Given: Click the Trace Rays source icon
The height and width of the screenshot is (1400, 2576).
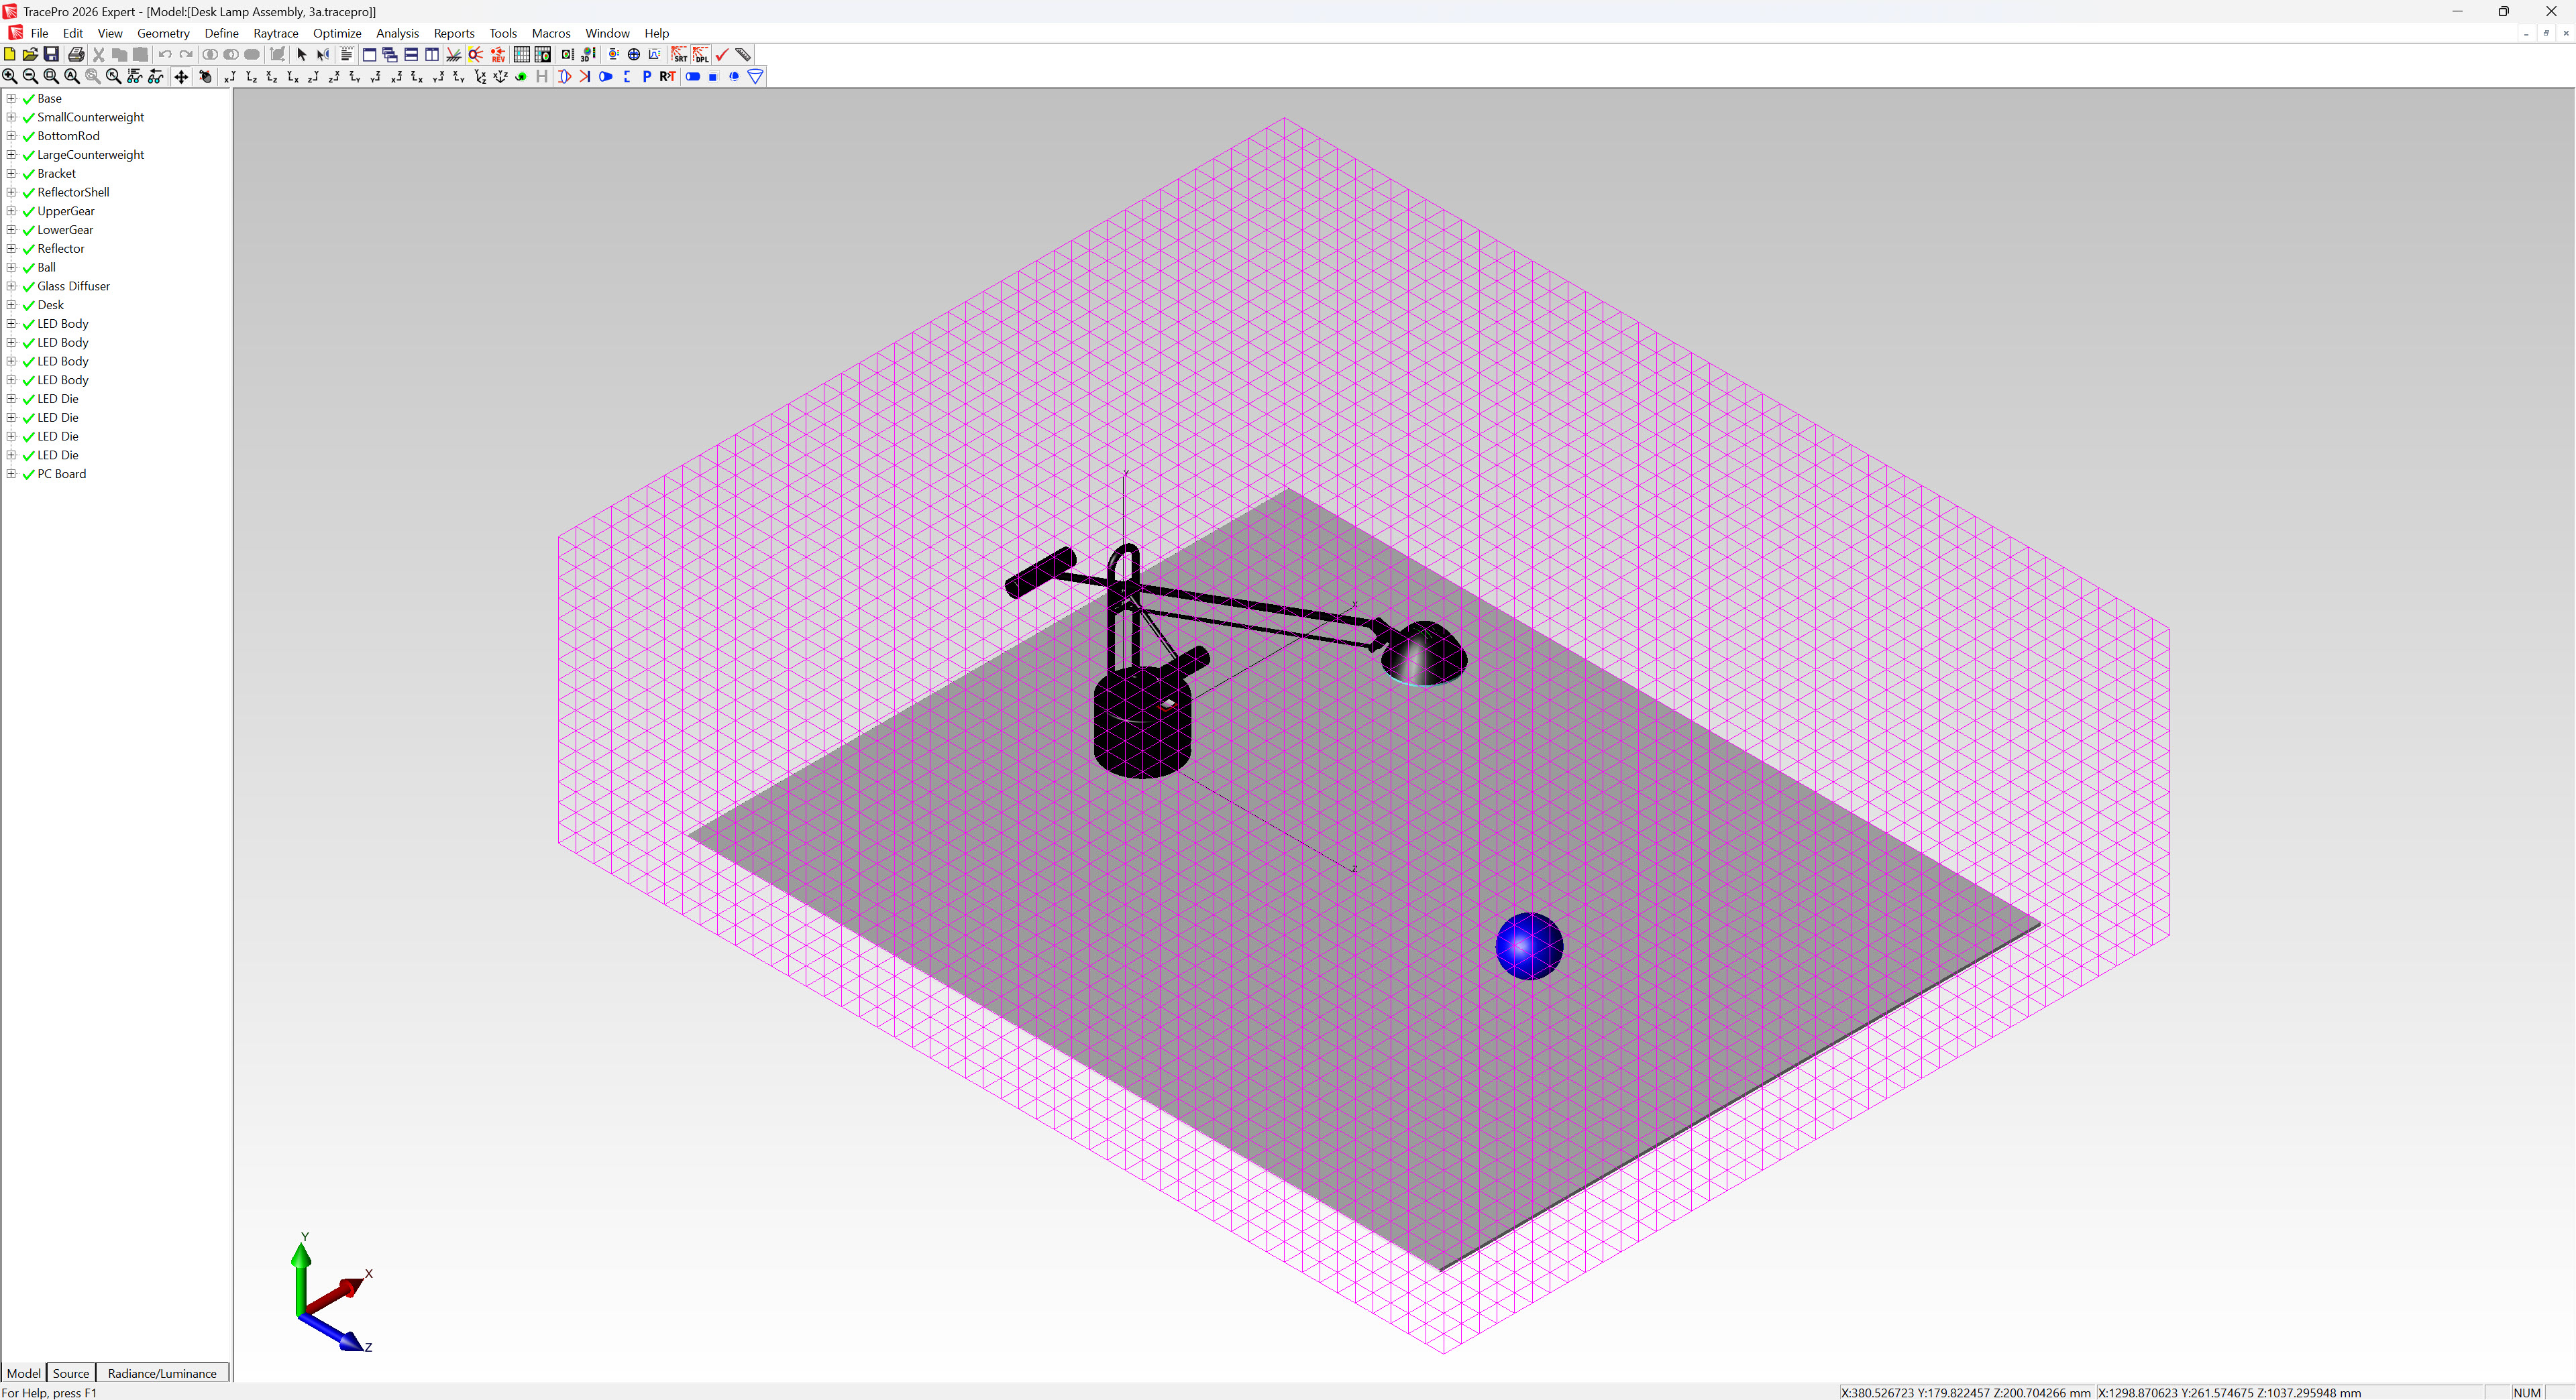Looking at the screenshot, I should tap(475, 54).
